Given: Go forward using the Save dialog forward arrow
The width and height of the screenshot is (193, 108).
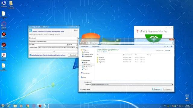Looking at the screenshot, I should 83,43.
